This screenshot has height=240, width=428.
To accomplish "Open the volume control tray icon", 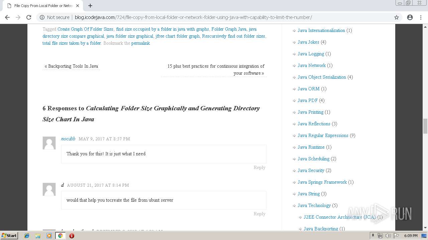I will pyautogui.click(x=388, y=236).
